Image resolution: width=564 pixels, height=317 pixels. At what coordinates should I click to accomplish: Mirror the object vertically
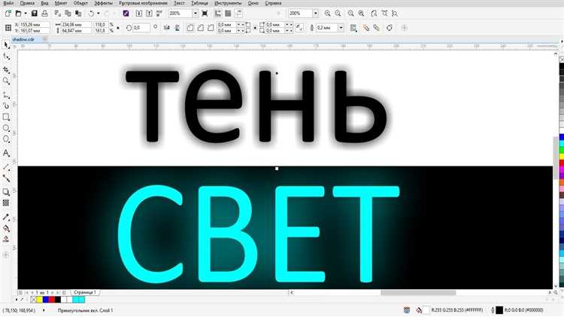[177, 28]
